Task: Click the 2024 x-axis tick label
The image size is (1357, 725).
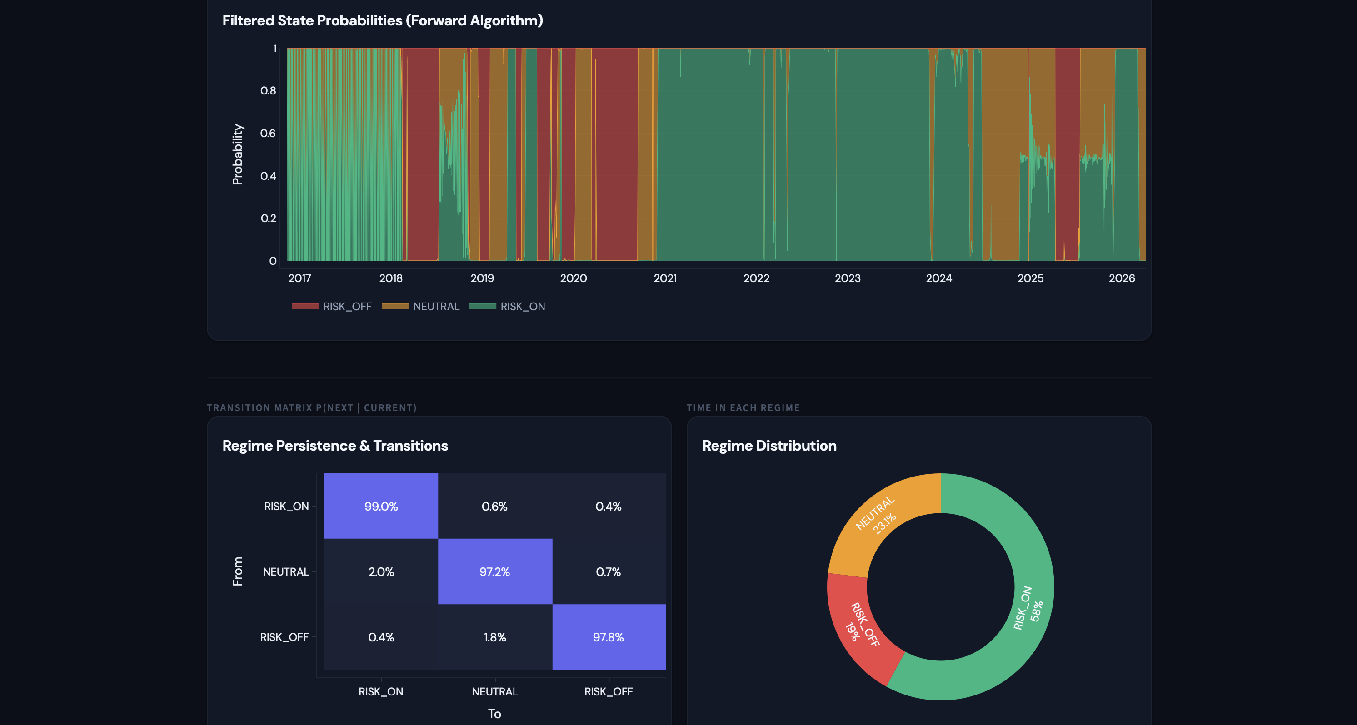Action: (939, 278)
